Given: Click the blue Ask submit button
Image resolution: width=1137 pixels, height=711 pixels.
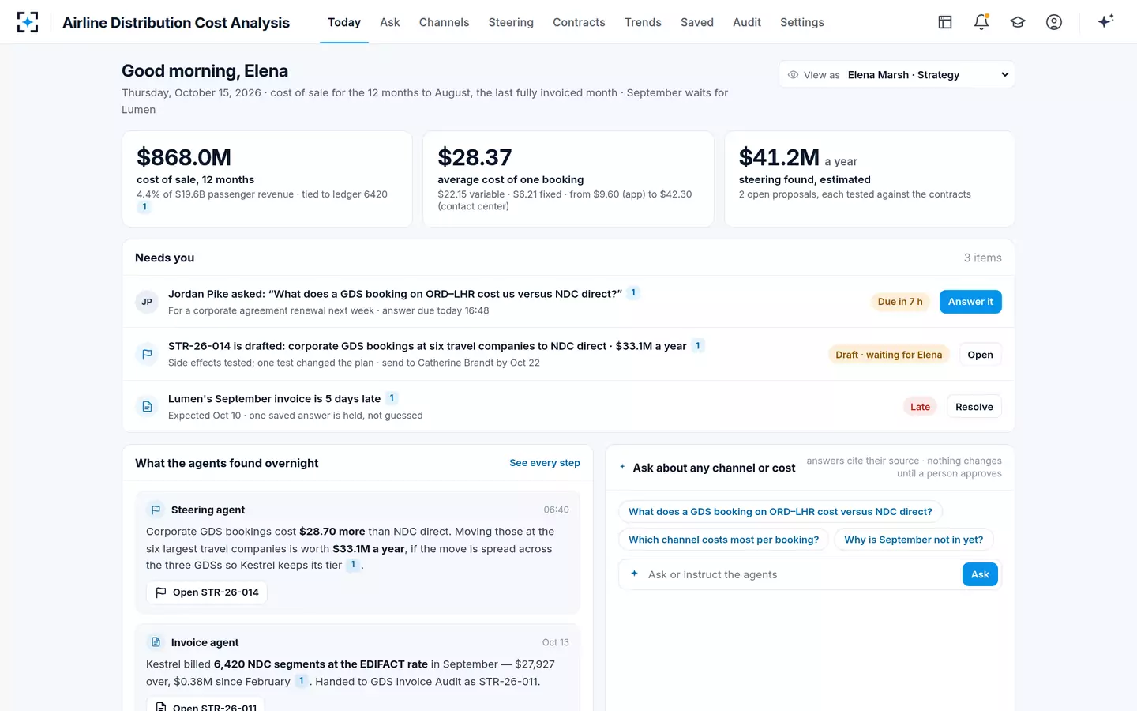Looking at the screenshot, I should (980, 574).
